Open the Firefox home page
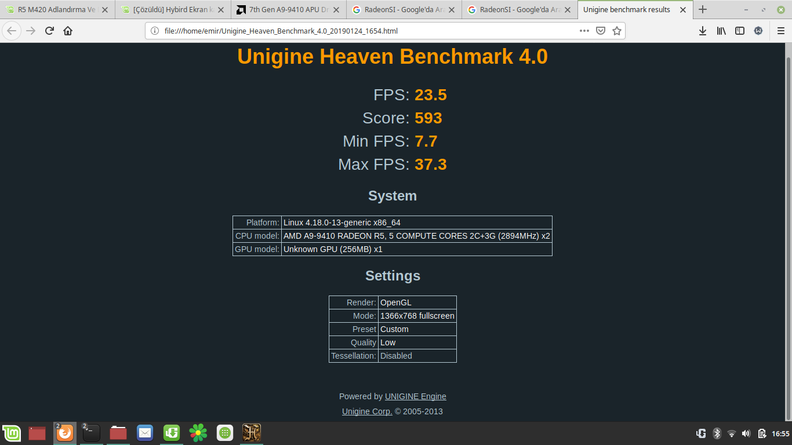This screenshot has height=445, width=792. 68,31
